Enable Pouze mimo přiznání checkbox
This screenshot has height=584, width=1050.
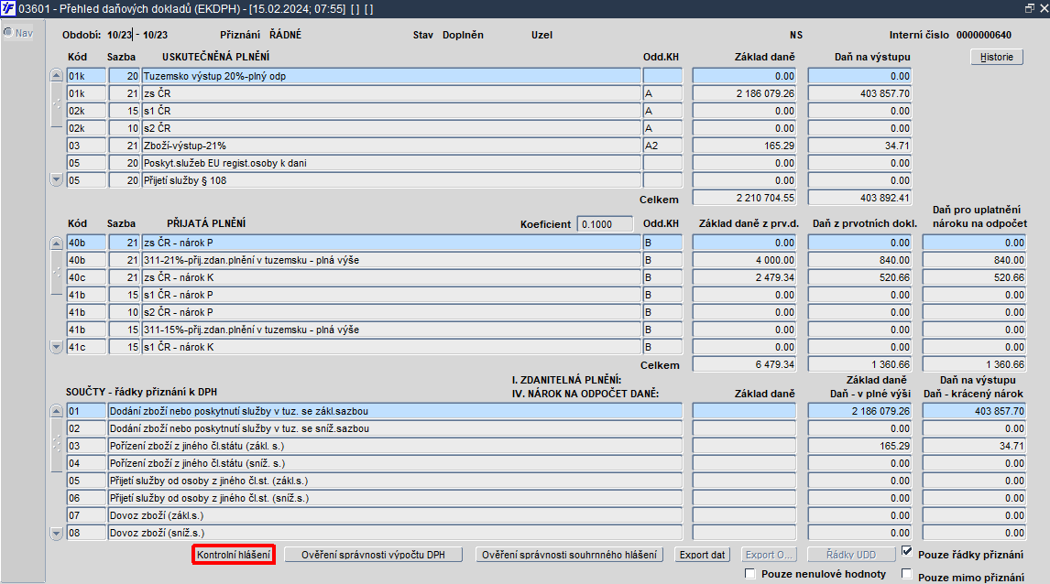tap(907, 574)
